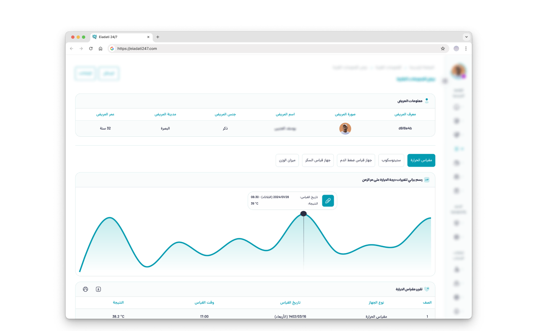
Task: Click the جهاز قياس ضغط الدم button
Action: (x=356, y=160)
